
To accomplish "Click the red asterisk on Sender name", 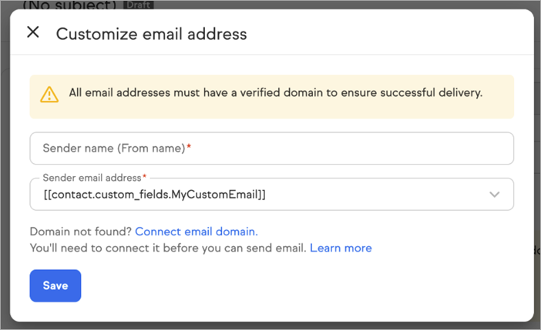I will (x=189, y=148).
